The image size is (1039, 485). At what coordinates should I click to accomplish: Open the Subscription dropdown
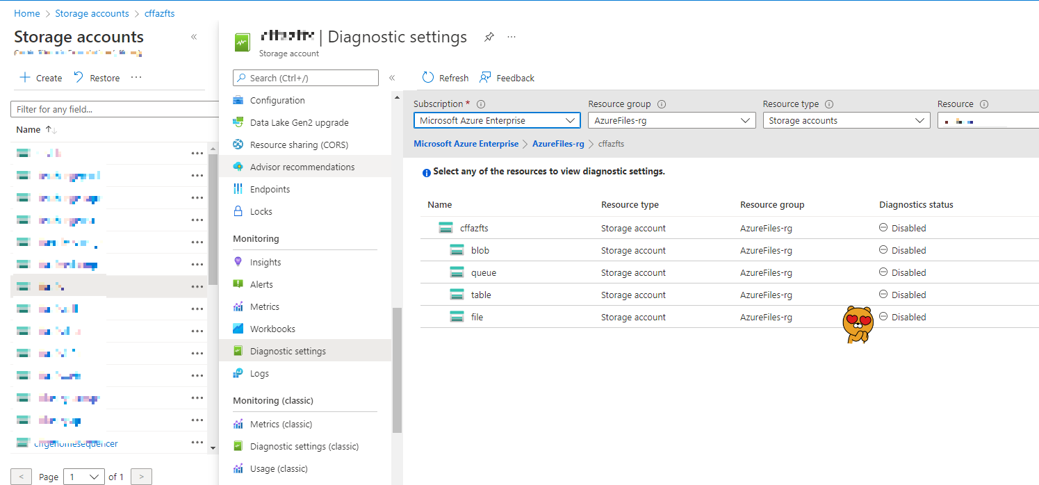tap(497, 120)
